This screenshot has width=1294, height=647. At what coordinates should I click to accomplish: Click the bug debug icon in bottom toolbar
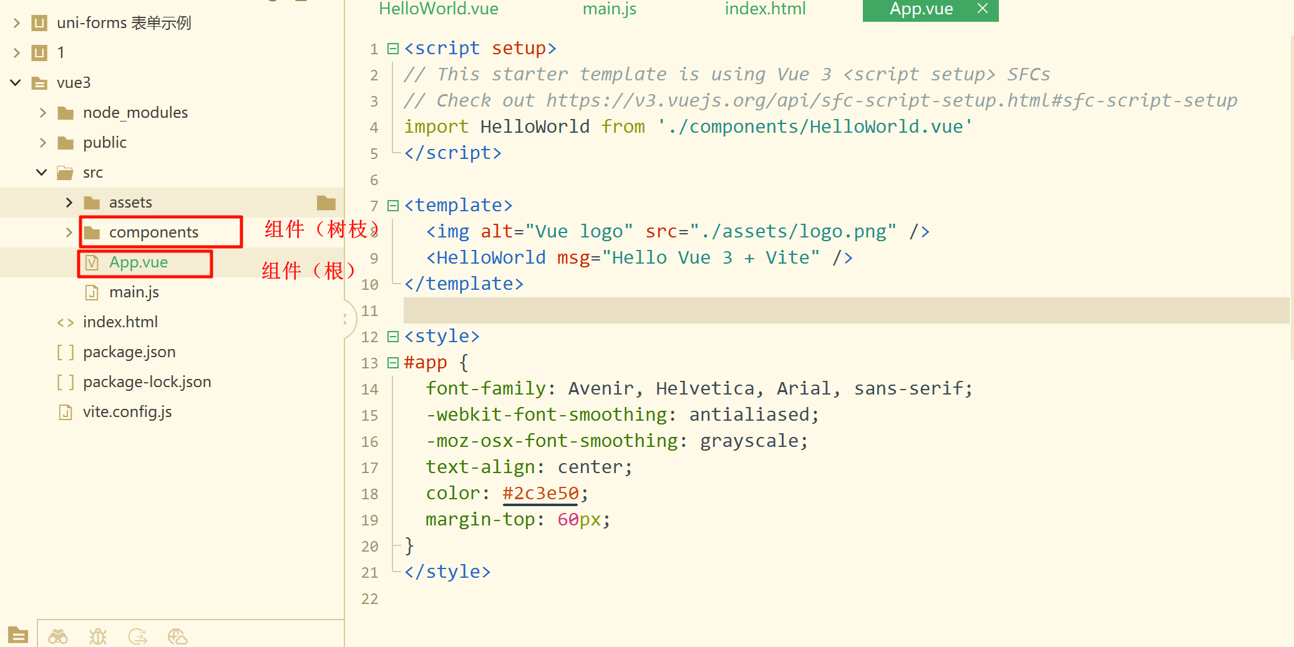pyautogui.click(x=98, y=636)
